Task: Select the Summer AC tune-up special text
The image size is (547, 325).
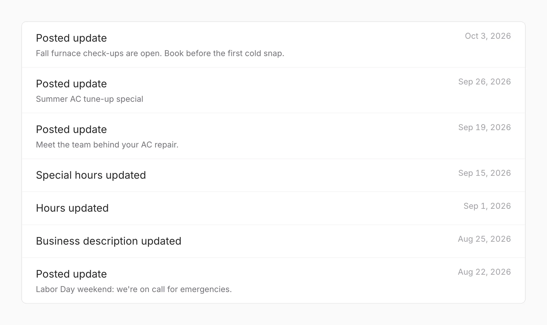Action: point(90,99)
